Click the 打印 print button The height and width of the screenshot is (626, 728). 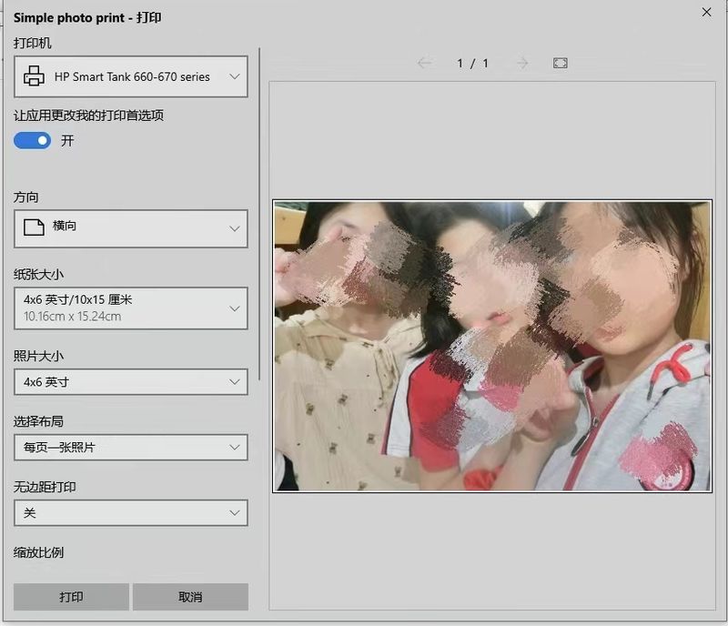71,597
